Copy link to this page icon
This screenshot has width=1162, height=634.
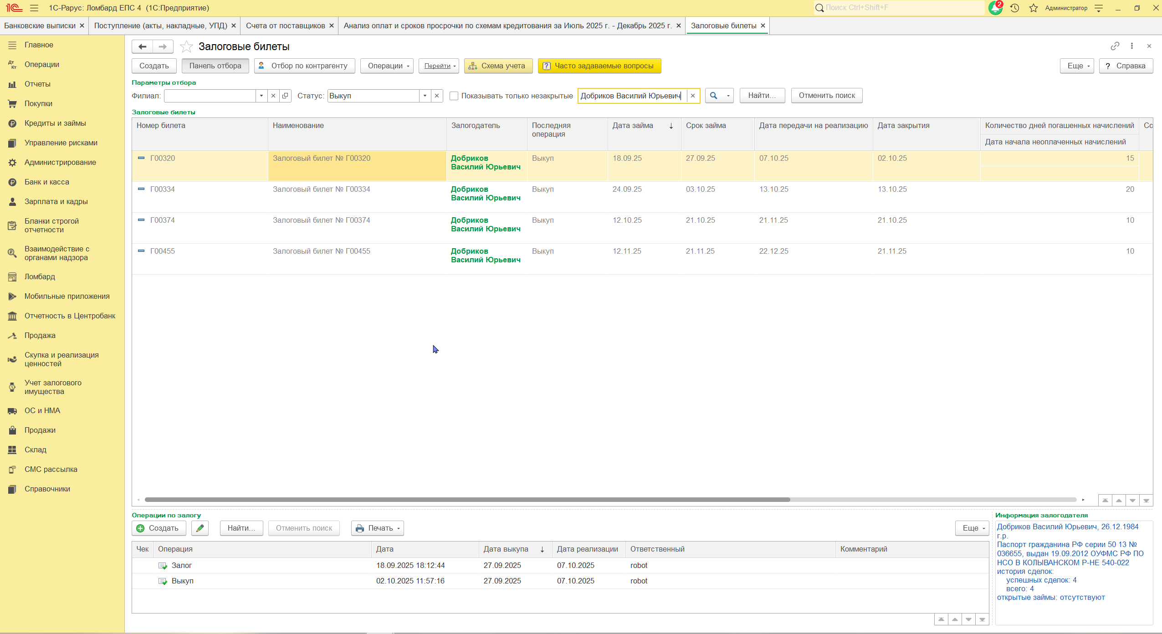pyautogui.click(x=1115, y=46)
